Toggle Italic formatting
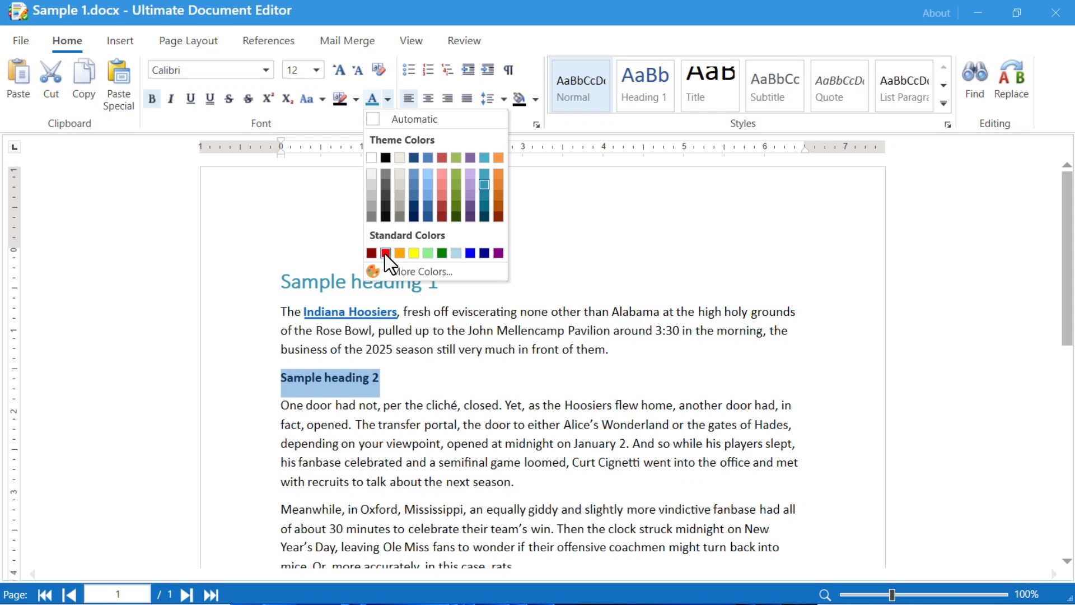The image size is (1075, 605). coord(171,99)
